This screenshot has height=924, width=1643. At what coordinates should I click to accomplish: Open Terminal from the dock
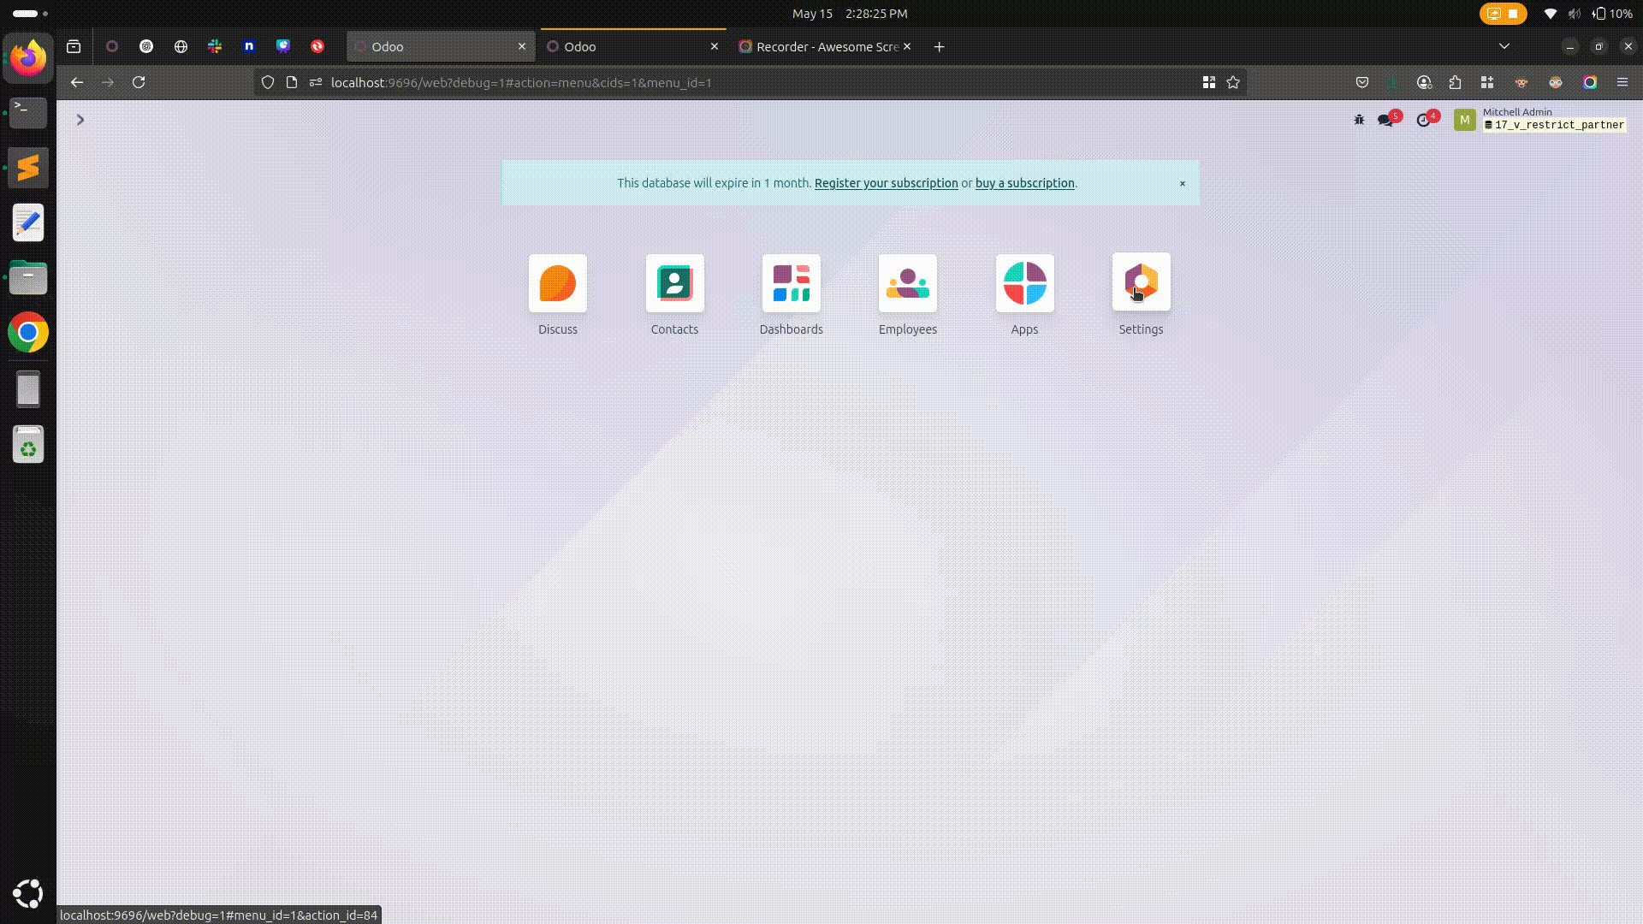tap(28, 113)
